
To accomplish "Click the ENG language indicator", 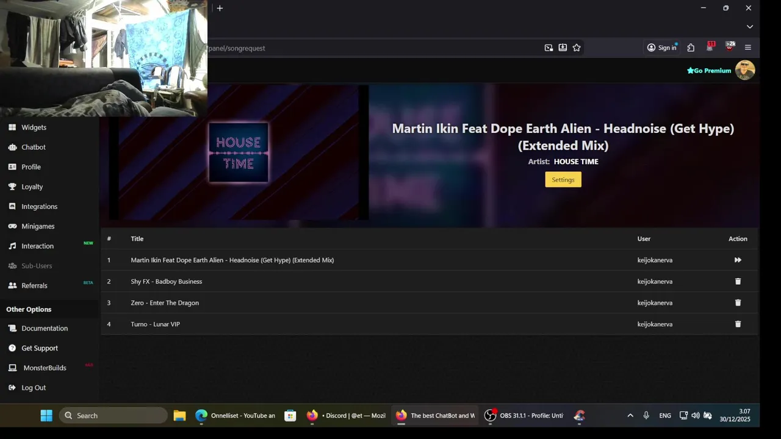I will (x=665, y=416).
